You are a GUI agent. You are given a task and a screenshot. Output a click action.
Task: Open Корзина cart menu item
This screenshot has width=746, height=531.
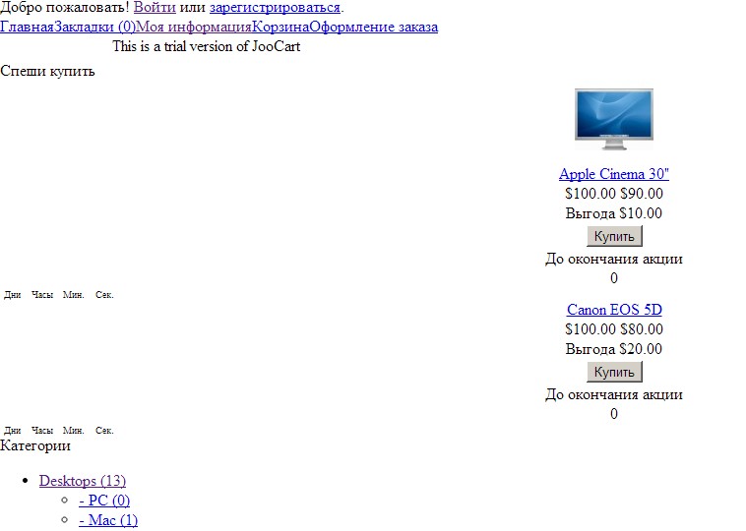280,28
